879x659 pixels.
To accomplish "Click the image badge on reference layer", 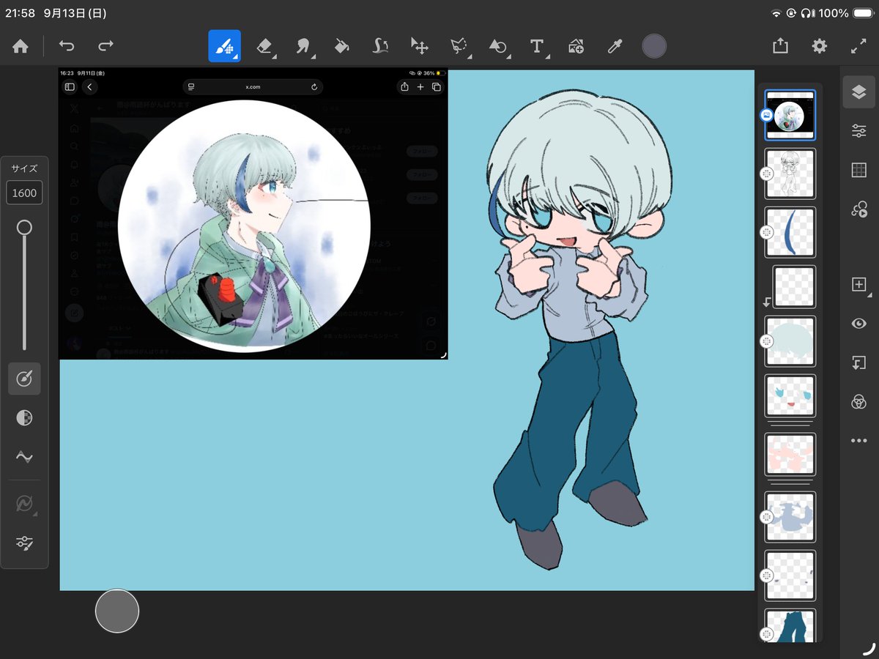I will (x=766, y=115).
